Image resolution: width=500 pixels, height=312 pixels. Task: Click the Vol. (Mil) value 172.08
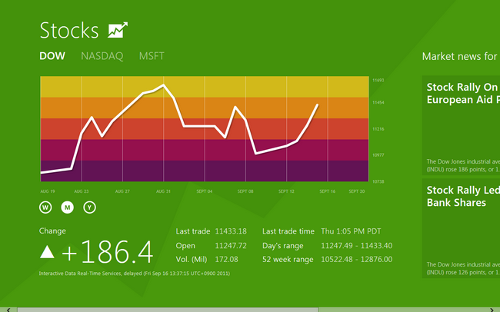click(x=226, y=260)
